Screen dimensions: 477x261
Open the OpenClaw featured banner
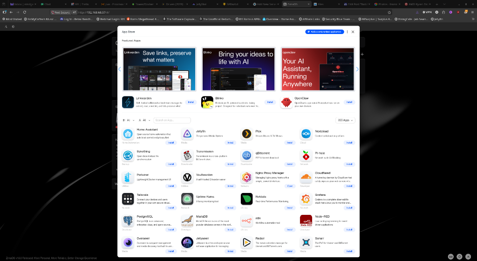click(x=318, y=69)
